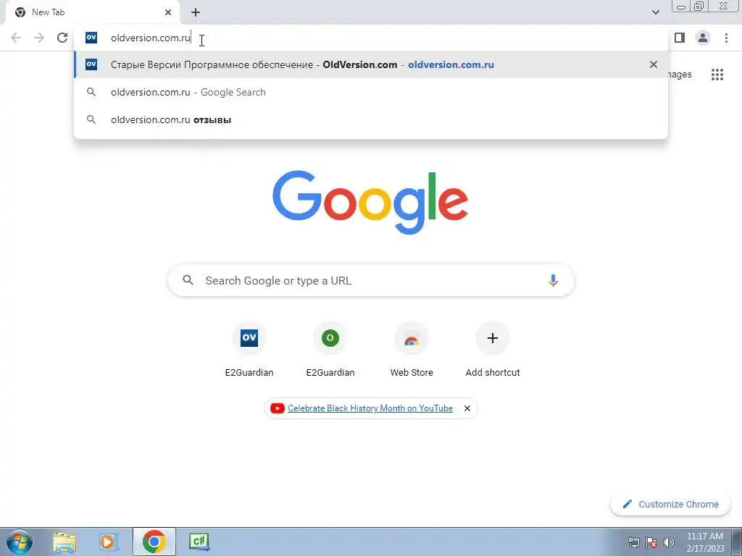The image size is (742, 556).
Task: Click the Chrome taskbar icon
Action: pos(154,542)
